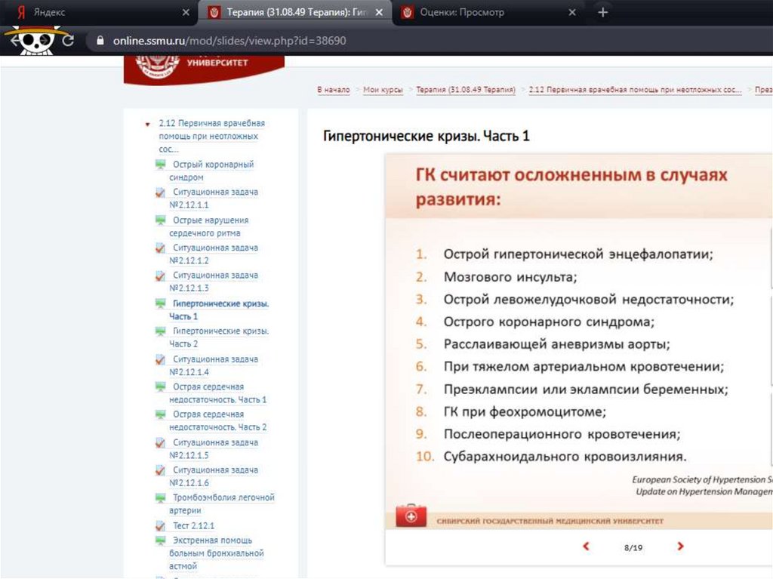Open Острая сердечная недостаточность. Часть 1
The height and width of the screenshot is (579, 773).
pyautogui.click(x=218, y=393)
